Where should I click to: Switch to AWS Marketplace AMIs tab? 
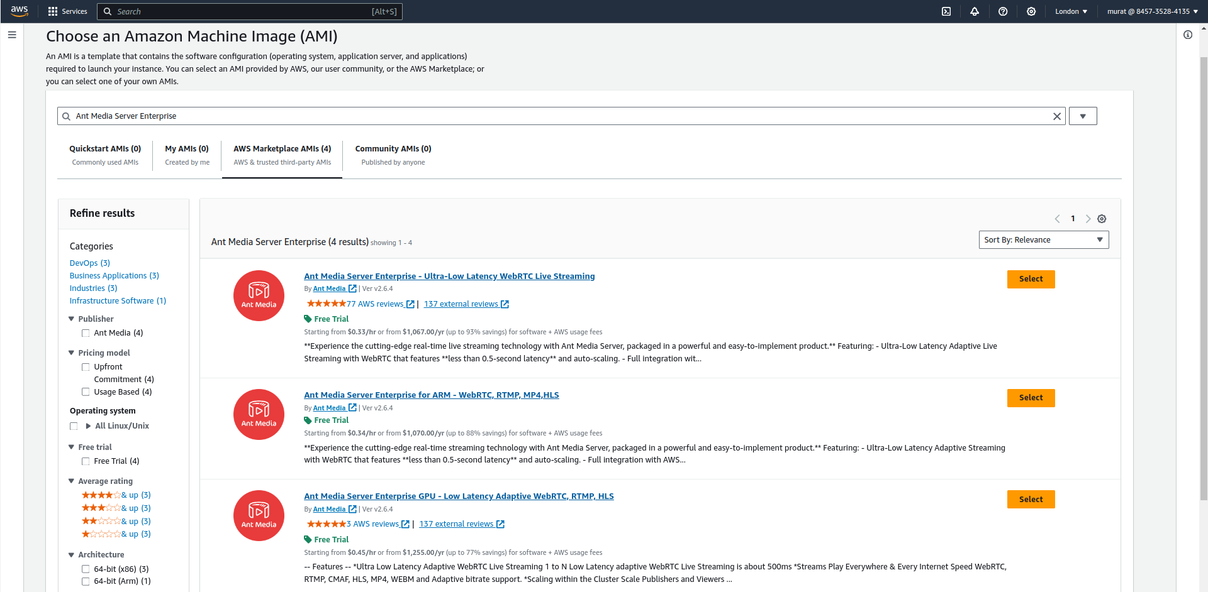point(282,155)
